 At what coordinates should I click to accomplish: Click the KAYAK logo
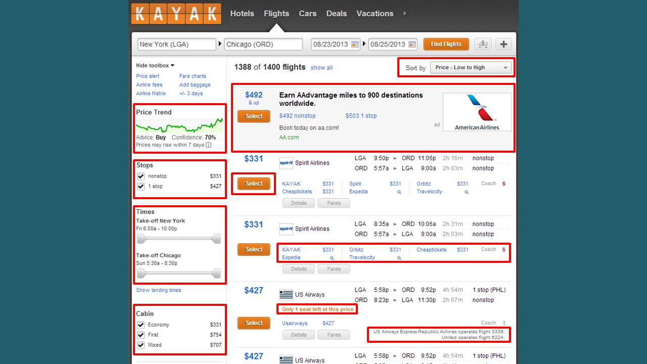point(176,14)
